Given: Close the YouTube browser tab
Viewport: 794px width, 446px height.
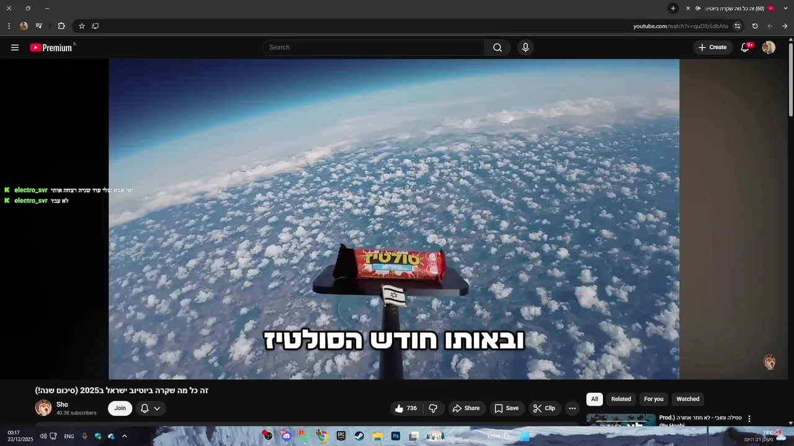Looking at the screenshot, I should click(688, 8).
